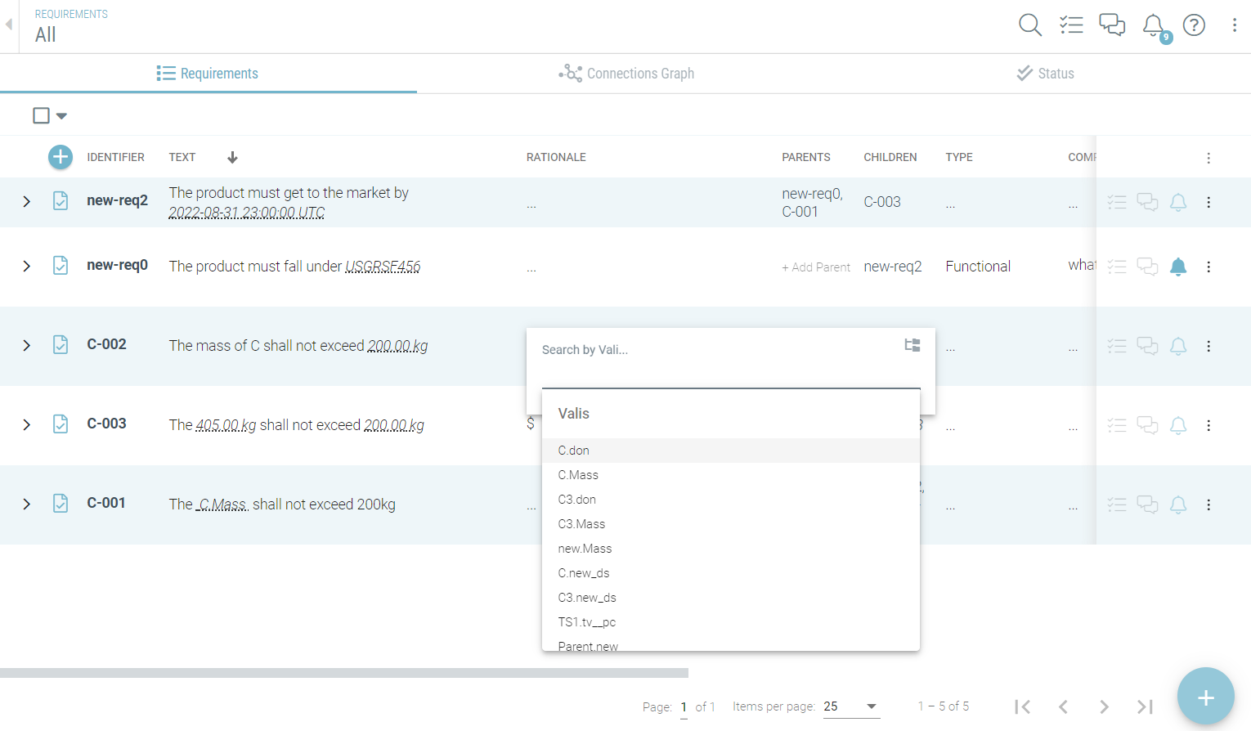The width and height of the screenshot is (1251, 731).
Task: Expand the C-003 row
Action: [26, 424]
